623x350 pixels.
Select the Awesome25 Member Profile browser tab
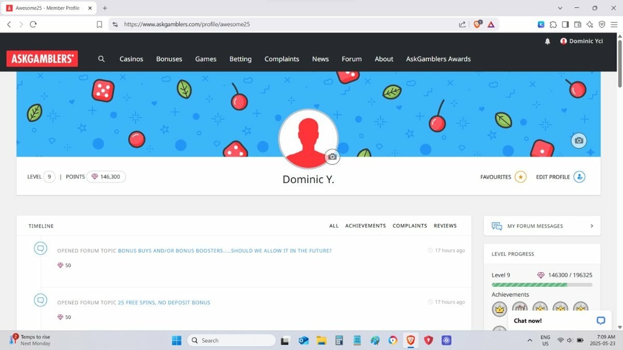49,8
